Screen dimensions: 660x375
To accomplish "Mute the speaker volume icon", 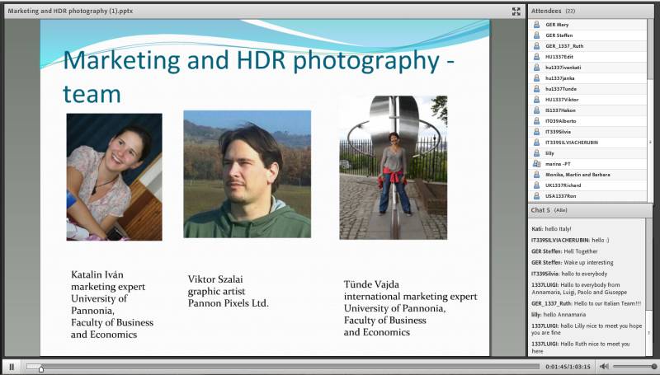I will (x=604, y=367).
